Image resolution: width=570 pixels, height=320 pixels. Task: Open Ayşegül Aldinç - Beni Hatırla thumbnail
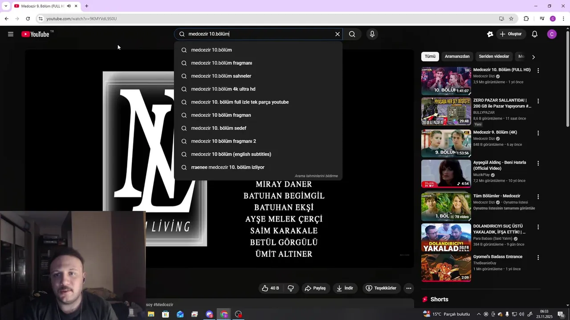point(446,173)
